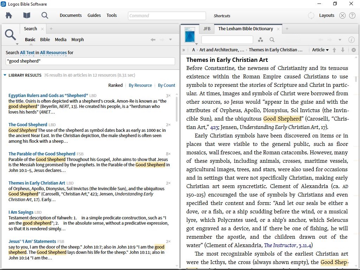The width and height of the screenshot is (360, 270).
Task: Collapse the LIBRARY RESULTS section
Action: (5, 75)
